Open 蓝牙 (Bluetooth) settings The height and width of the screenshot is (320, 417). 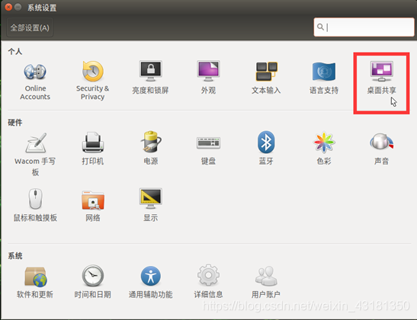[x=266, y=149]
